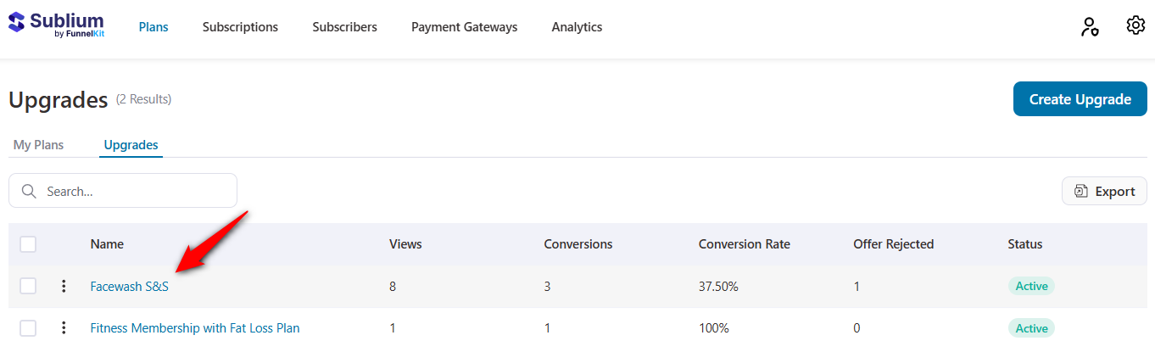This screenshot has width=1155, height=352.
Task: Toggle the select-all checkbox in header
Action: (28, 244)
